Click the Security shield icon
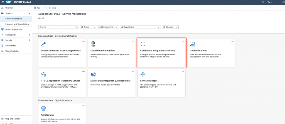This screenshot has height=124, width=285. [x=2, y=40]
